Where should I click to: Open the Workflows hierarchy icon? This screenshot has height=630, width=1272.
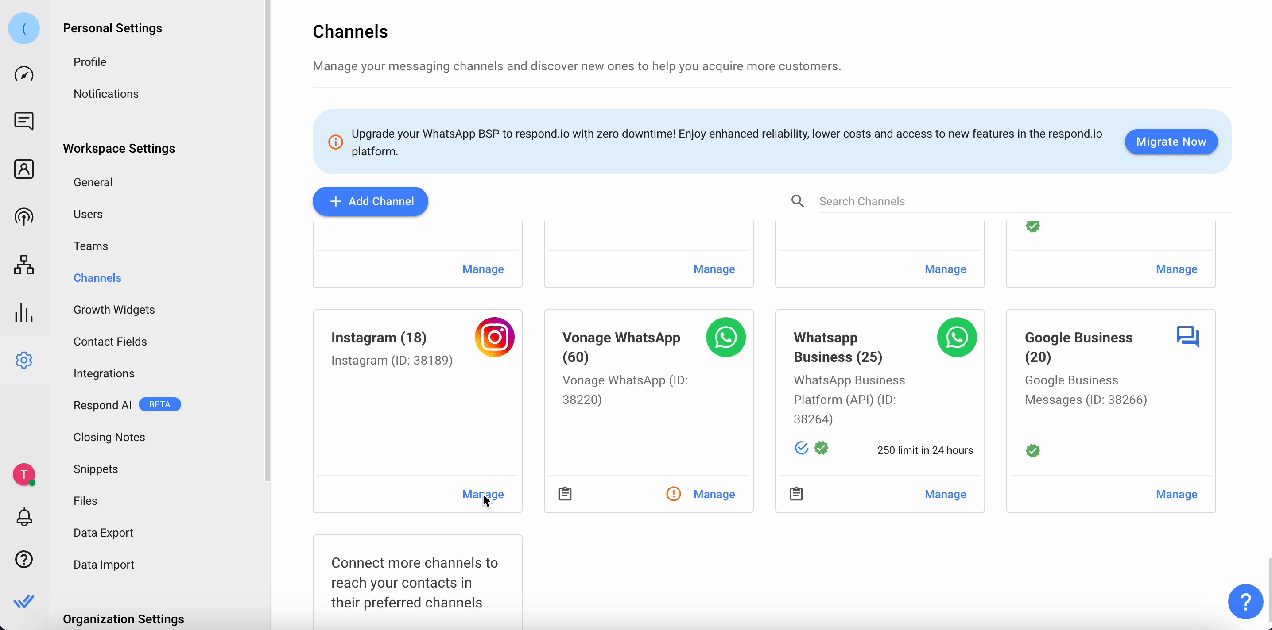24,265
